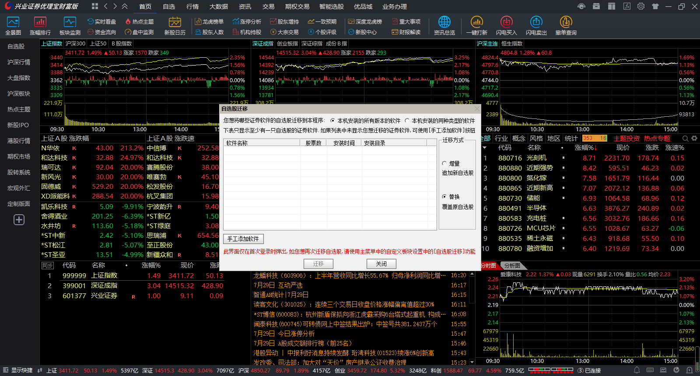Click the archive box icon in title bar
Screen dimensions: 700x376
596,6
